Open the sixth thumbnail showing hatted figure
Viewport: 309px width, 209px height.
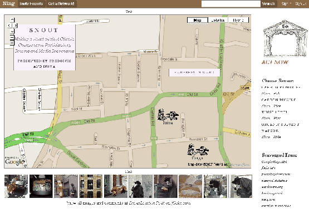coord(140,186)
